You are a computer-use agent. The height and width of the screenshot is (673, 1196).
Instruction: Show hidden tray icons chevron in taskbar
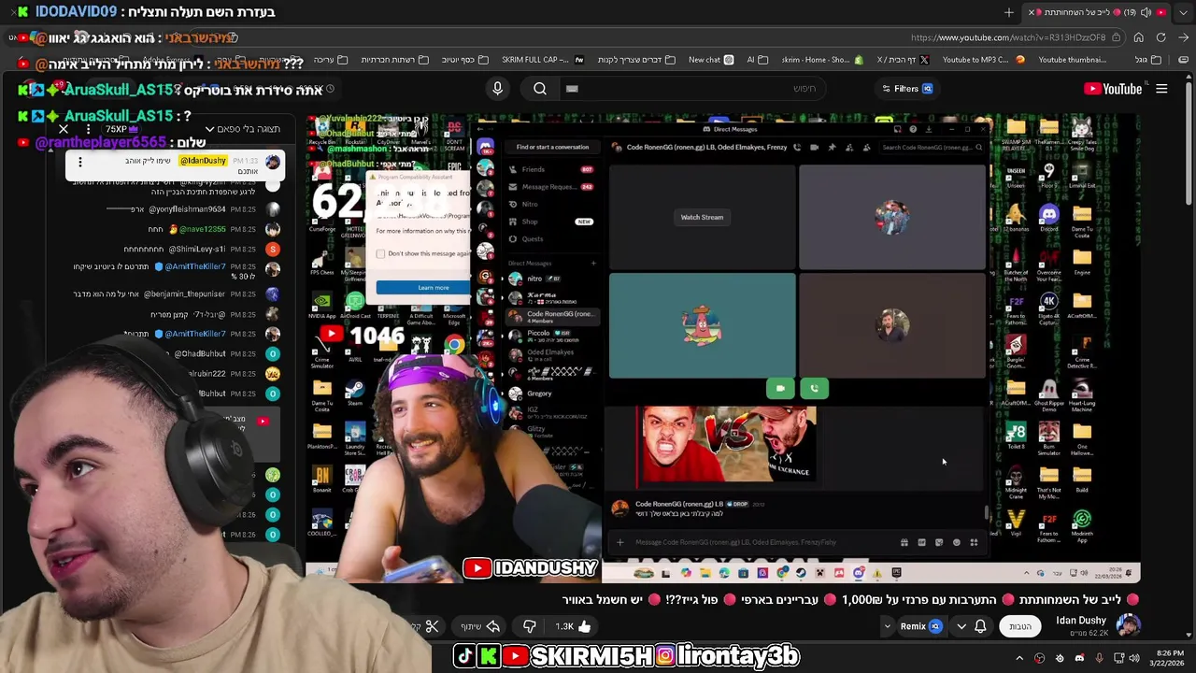click(1019, 658)
